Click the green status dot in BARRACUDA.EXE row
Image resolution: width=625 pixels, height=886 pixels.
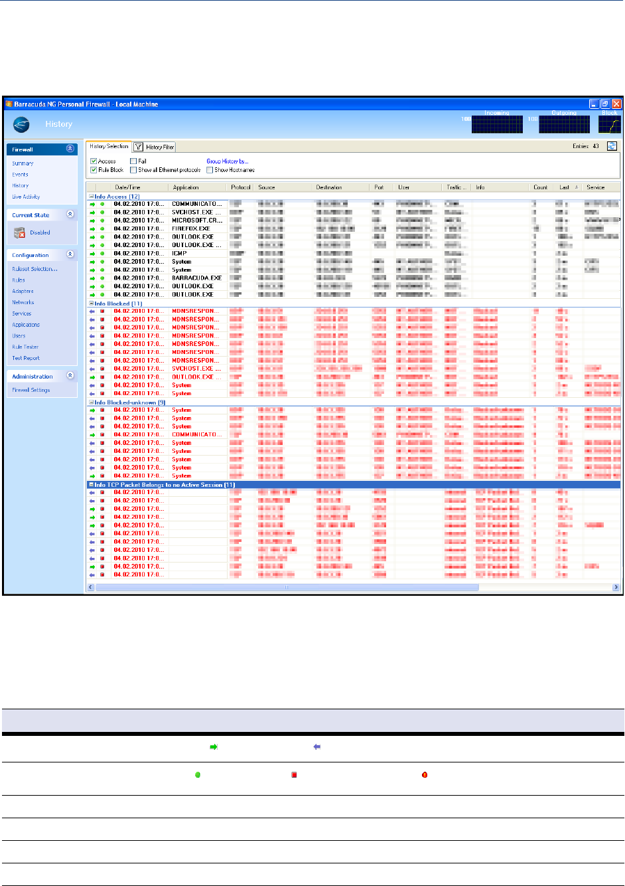tap(102, 278)
